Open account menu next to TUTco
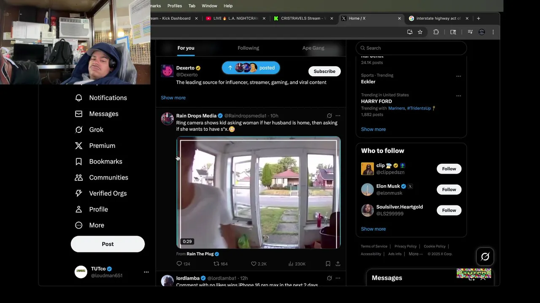This screenshot has height=303, width=540. coord(146,272)
